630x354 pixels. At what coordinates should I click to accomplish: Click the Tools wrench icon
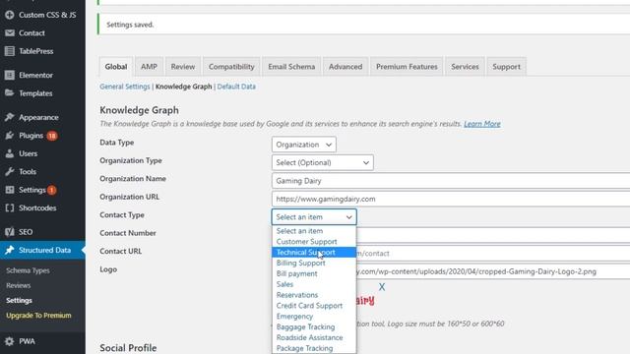10,171
